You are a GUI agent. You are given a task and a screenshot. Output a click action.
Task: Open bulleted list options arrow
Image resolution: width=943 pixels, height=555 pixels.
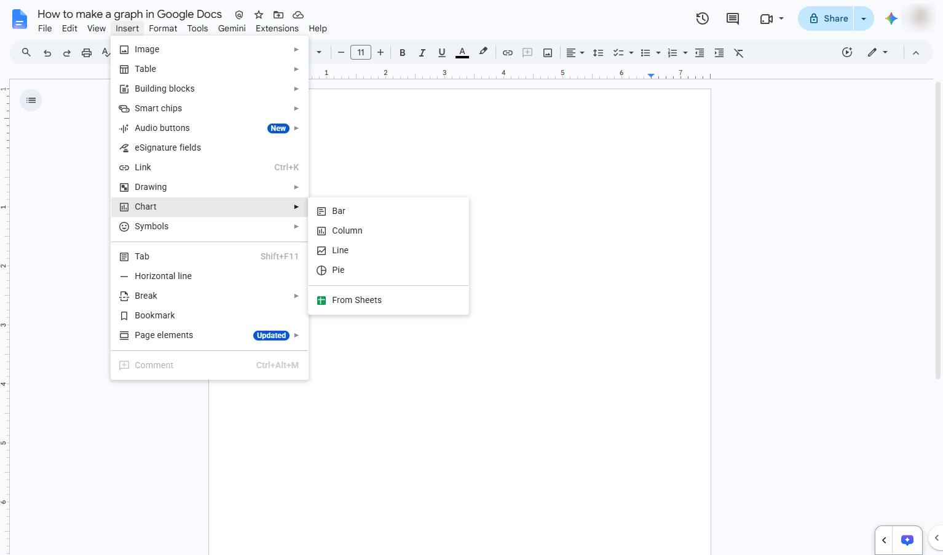(658, 53)
